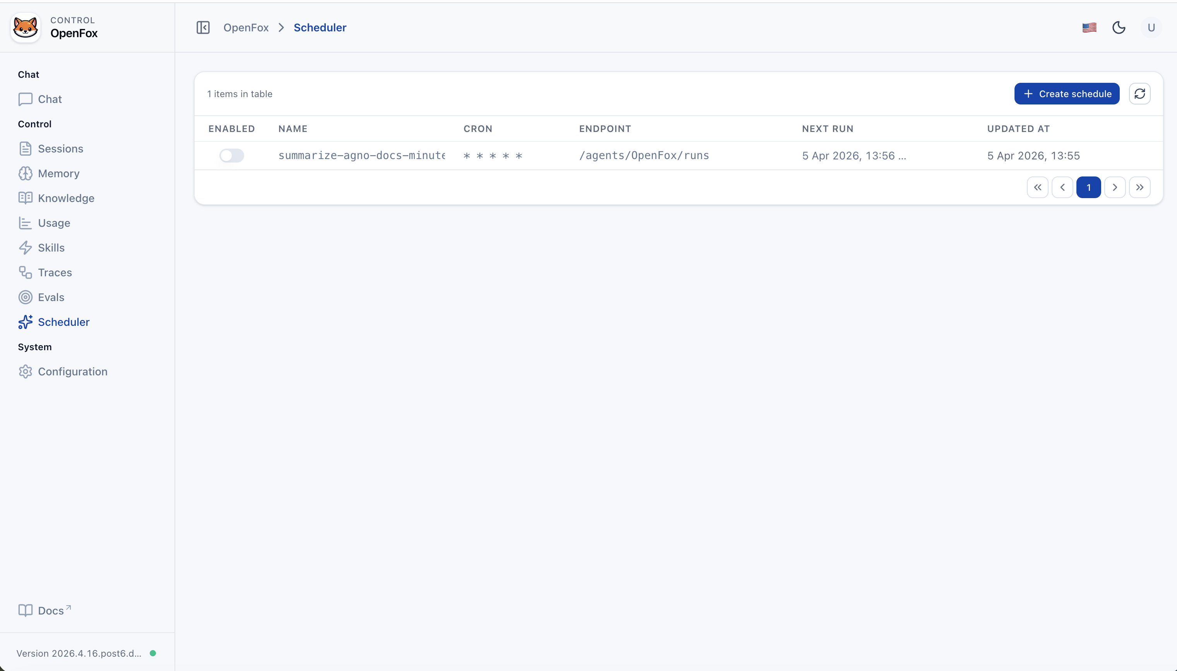View Traces
The width and height of the screenshot is (1177, 671).
pyautogui.click(x=55, y=272)
